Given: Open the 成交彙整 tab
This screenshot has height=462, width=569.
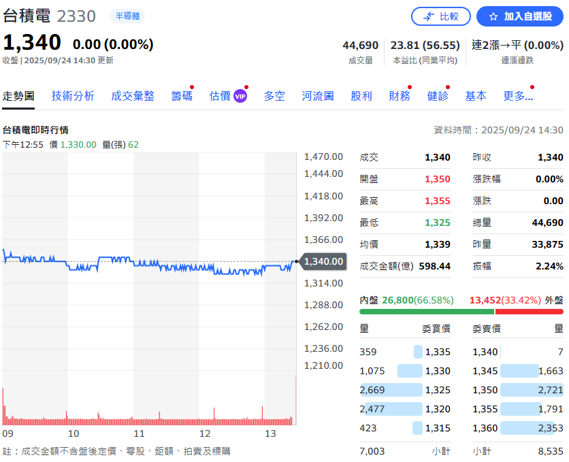Looking at the screenshot, I should [133, 96].
